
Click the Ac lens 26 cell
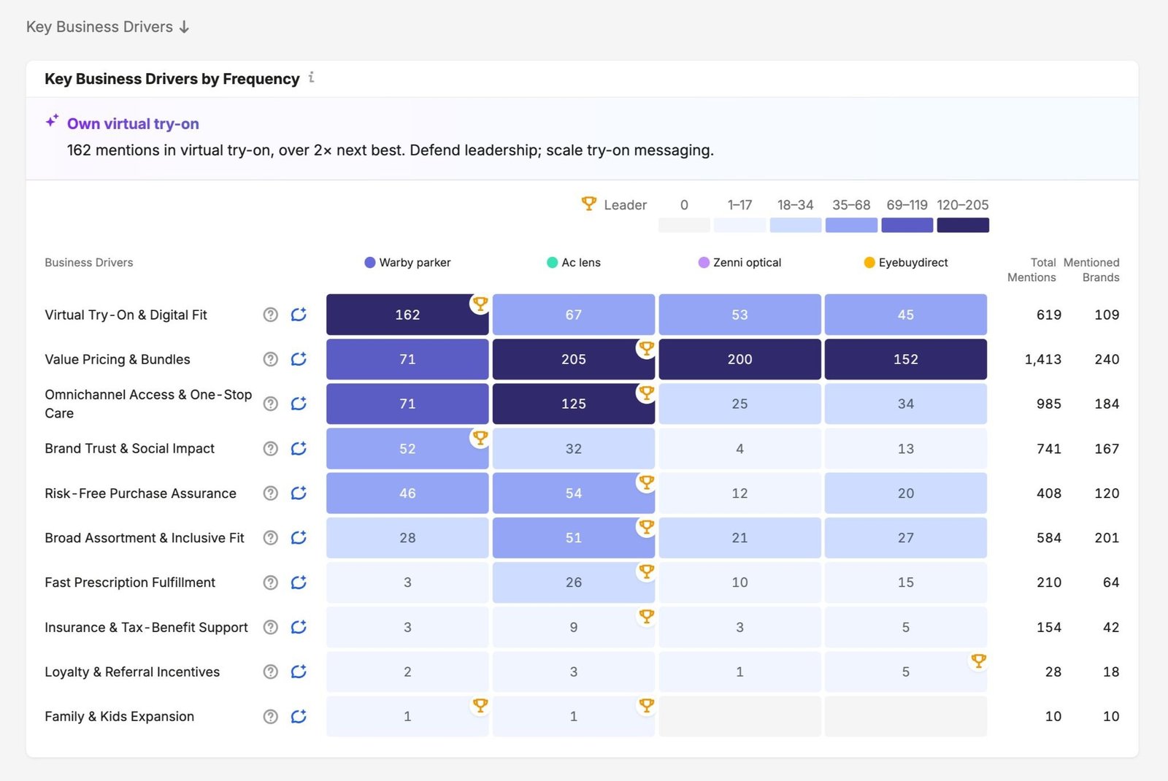pos(574,582)
